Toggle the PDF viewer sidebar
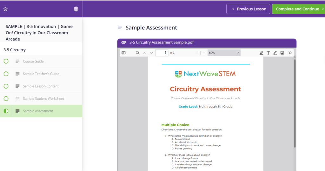The image size is (325, 171). coord(123,53)
